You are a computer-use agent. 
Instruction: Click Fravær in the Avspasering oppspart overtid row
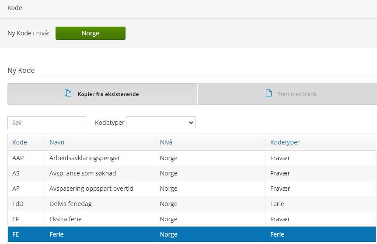(280, 189)
